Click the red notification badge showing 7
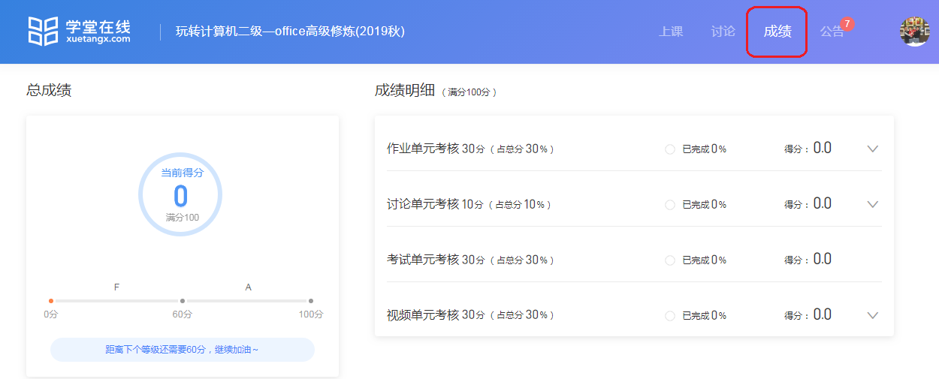The image size is (939, 379). click(847, 24)
